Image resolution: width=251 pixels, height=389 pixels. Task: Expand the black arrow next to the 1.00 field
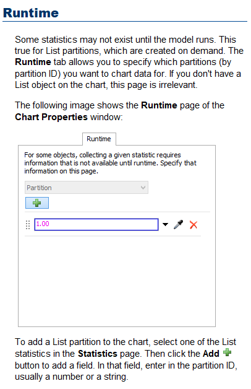click(165, 224)
